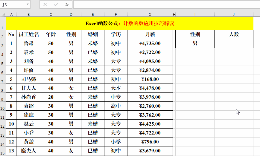Click the name box resize handle dots
This screenshot has width=260, height=156.
35,4
